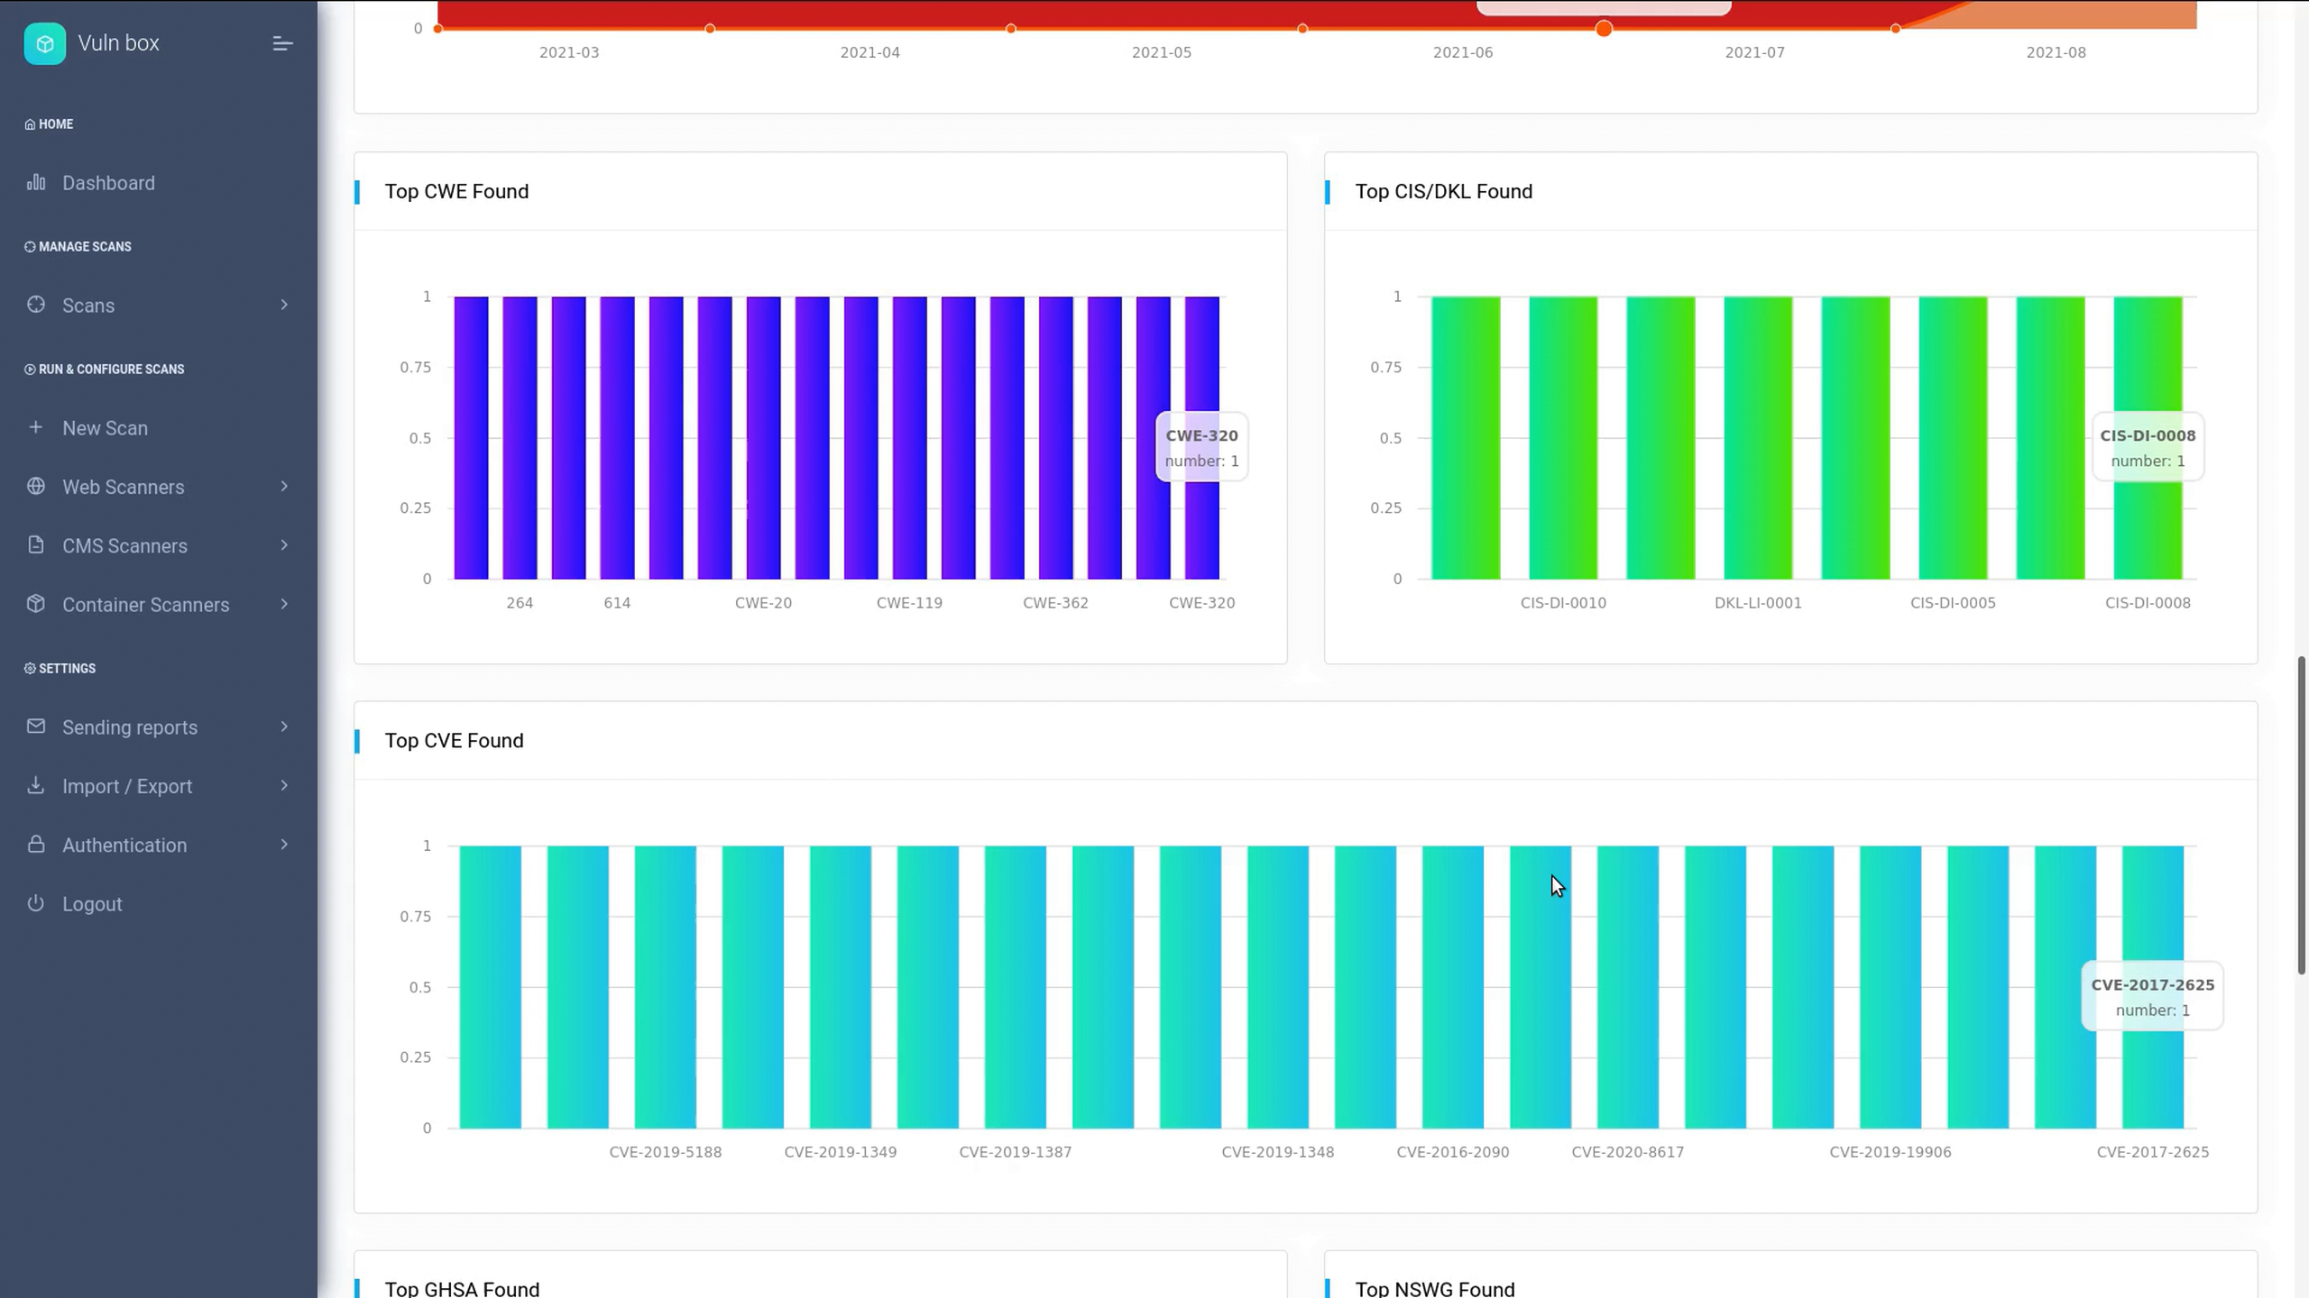Click the CIS-DI-0005 axis label
The width and height of the screenshot is (2309, 1298).
(x=1953, y=602)
